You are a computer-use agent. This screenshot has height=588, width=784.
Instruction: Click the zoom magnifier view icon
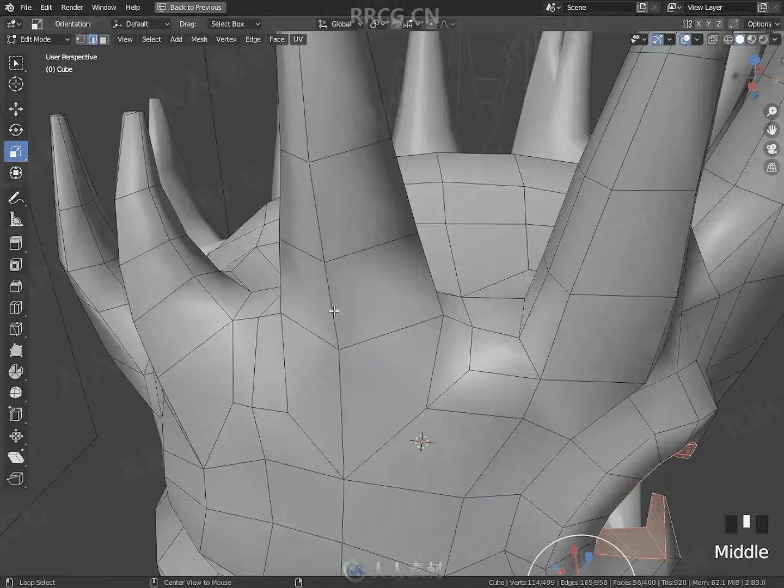(x=771, y=111)
